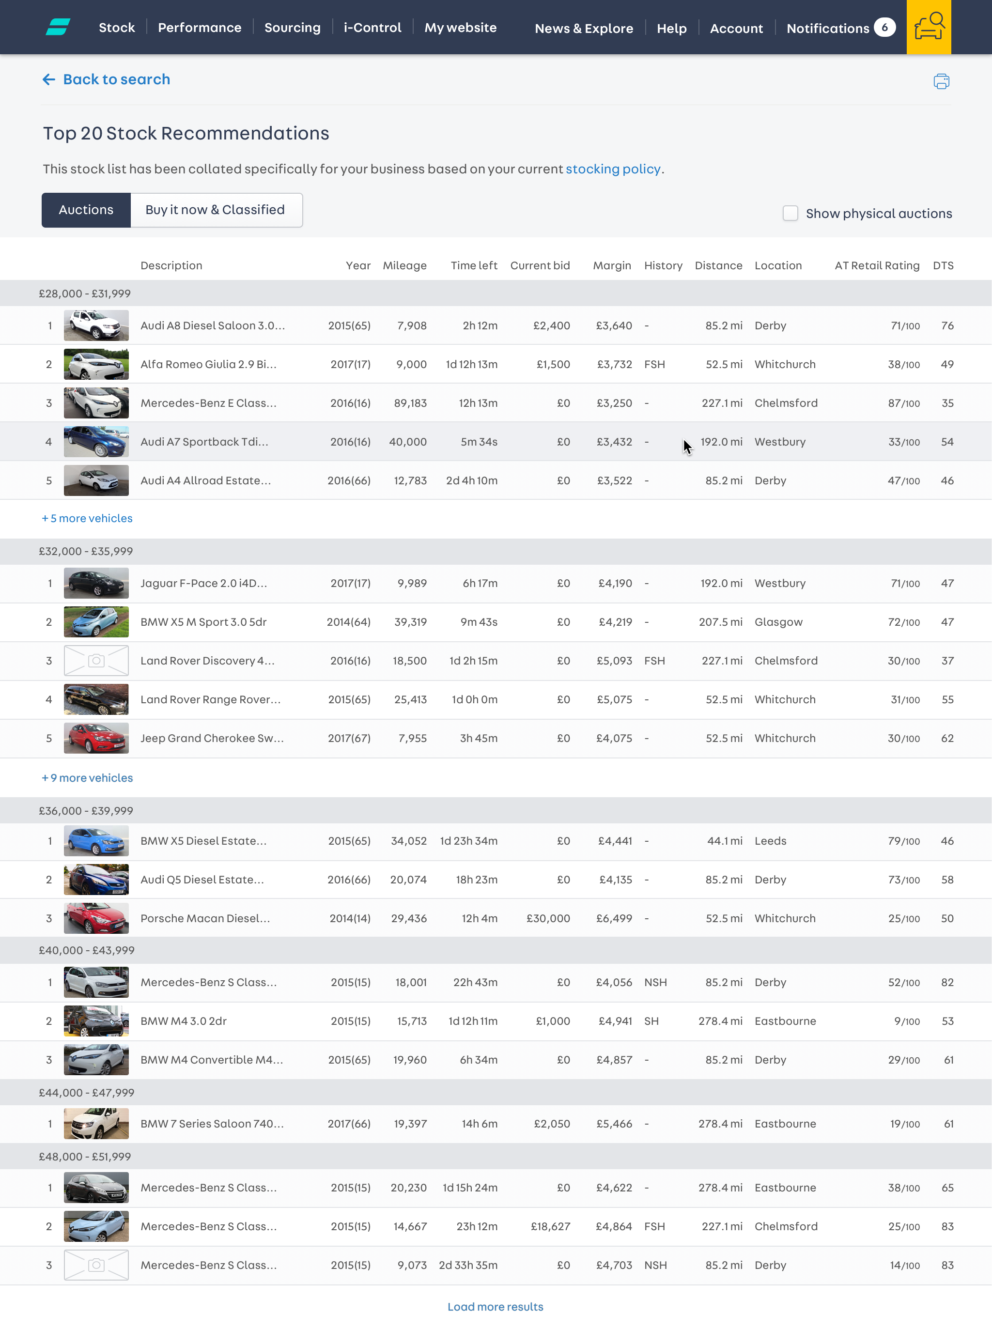Click Alfa Romeo Giulia 2.9 description

click(x=208, y=364)
